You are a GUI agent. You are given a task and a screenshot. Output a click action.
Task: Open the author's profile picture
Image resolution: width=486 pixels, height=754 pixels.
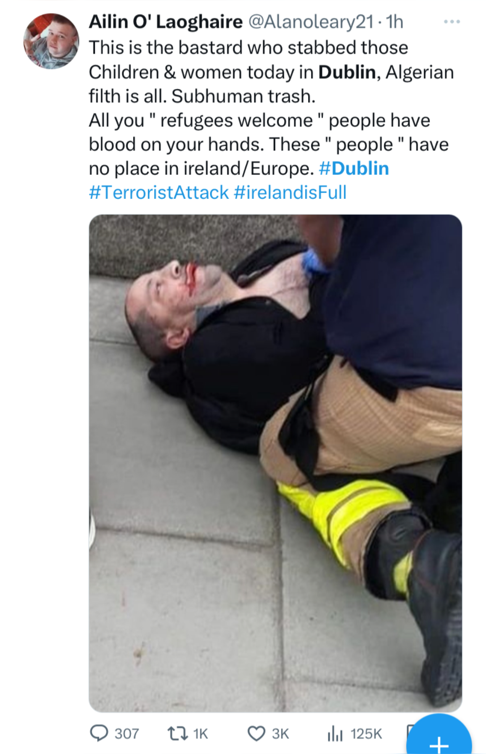(51, 41)
